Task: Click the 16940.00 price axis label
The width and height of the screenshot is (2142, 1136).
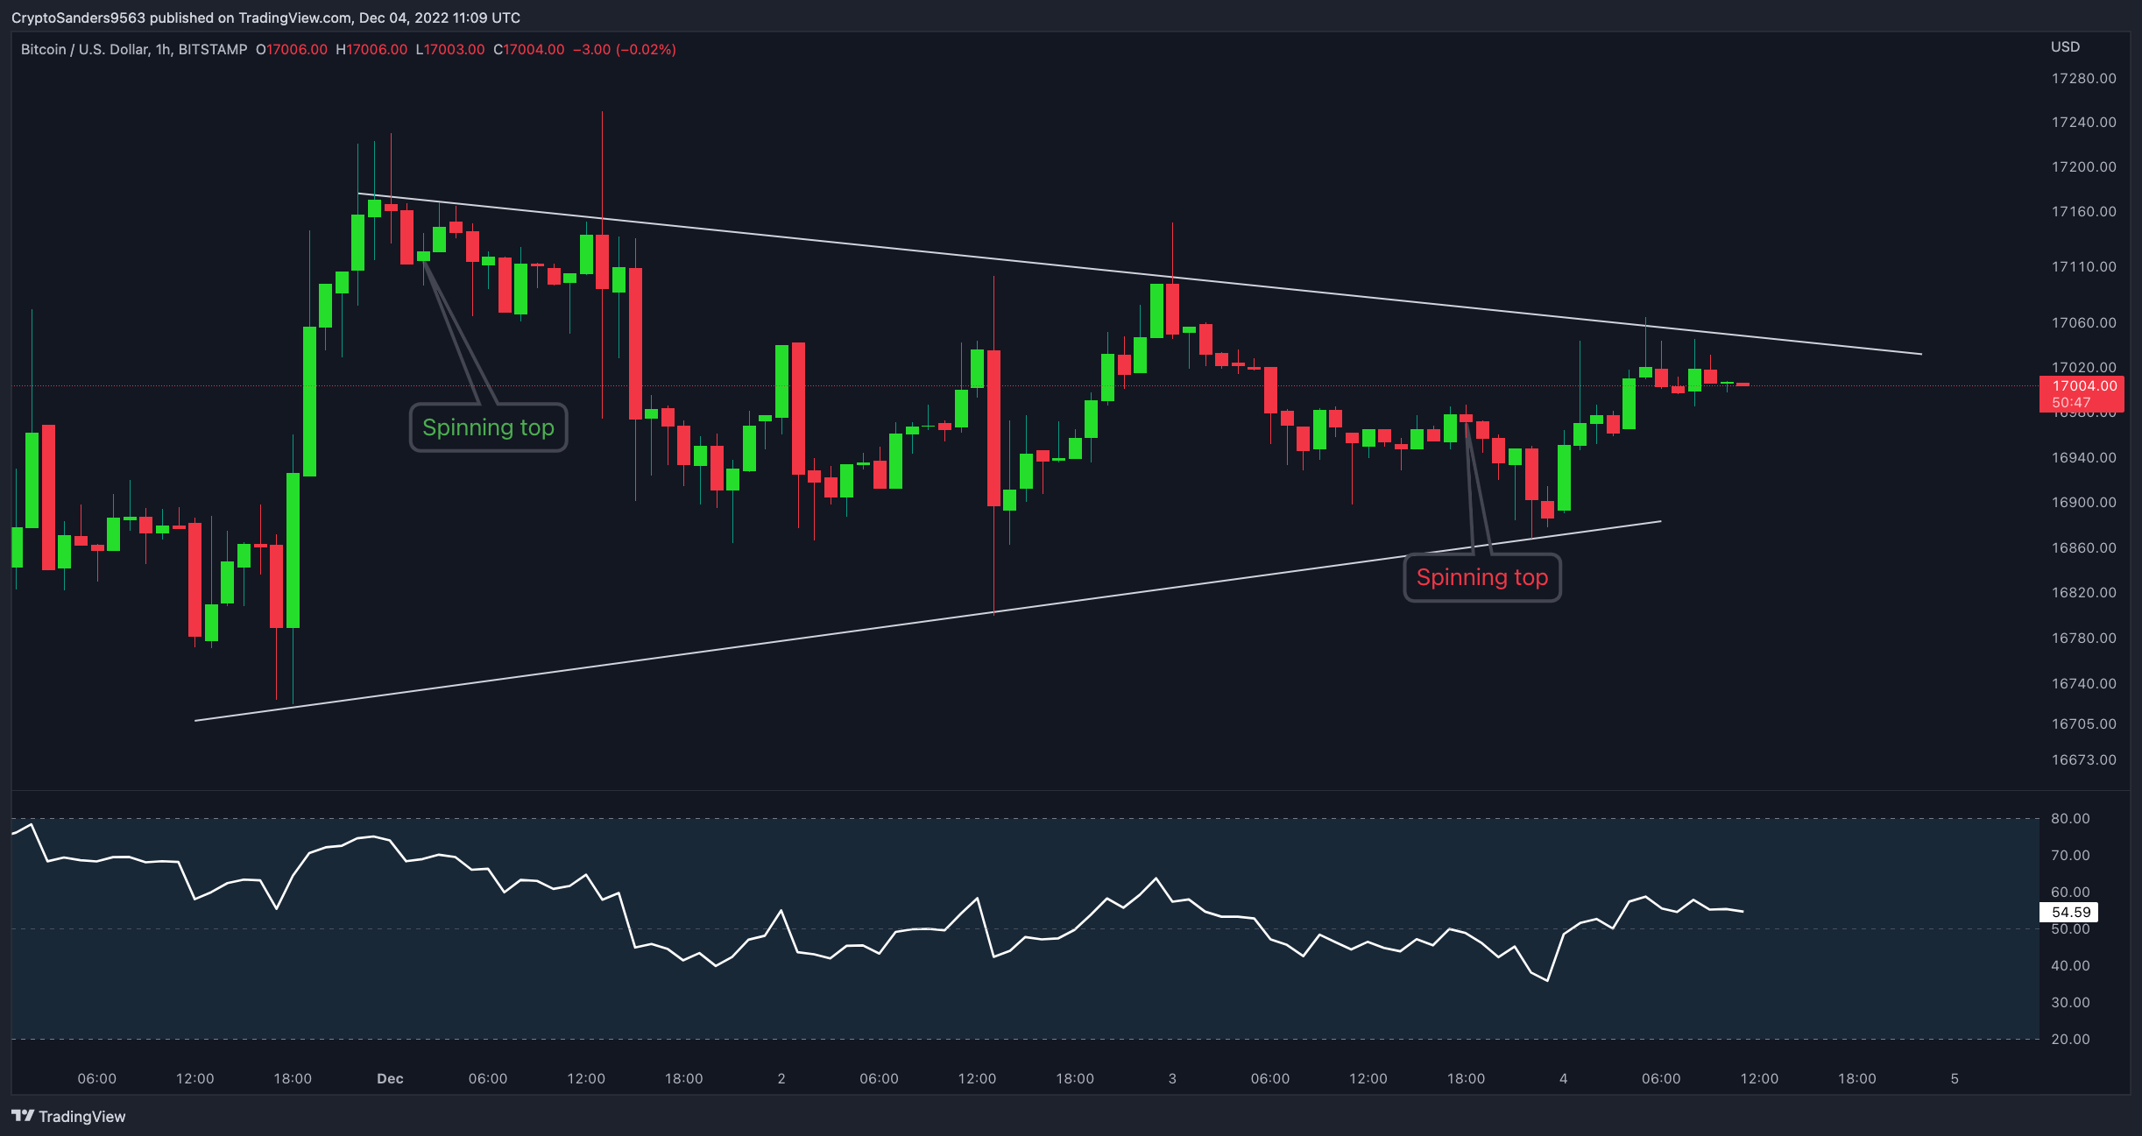Action: click(2083, 457)
